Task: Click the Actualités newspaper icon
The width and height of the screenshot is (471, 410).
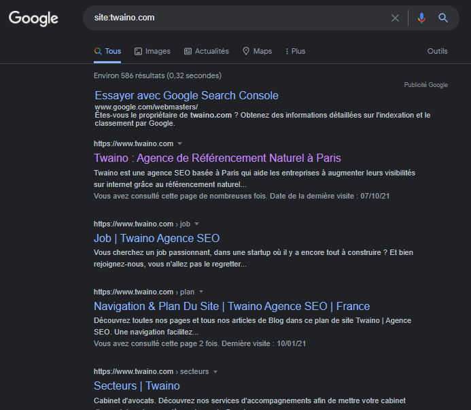Action: coord(188,52)
